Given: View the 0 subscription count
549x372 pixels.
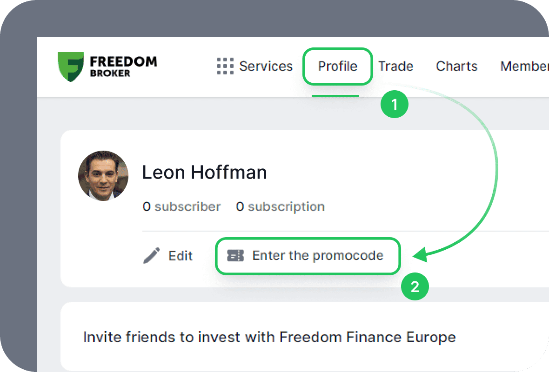Looking at the screenshot, I should tap(280, 206).
